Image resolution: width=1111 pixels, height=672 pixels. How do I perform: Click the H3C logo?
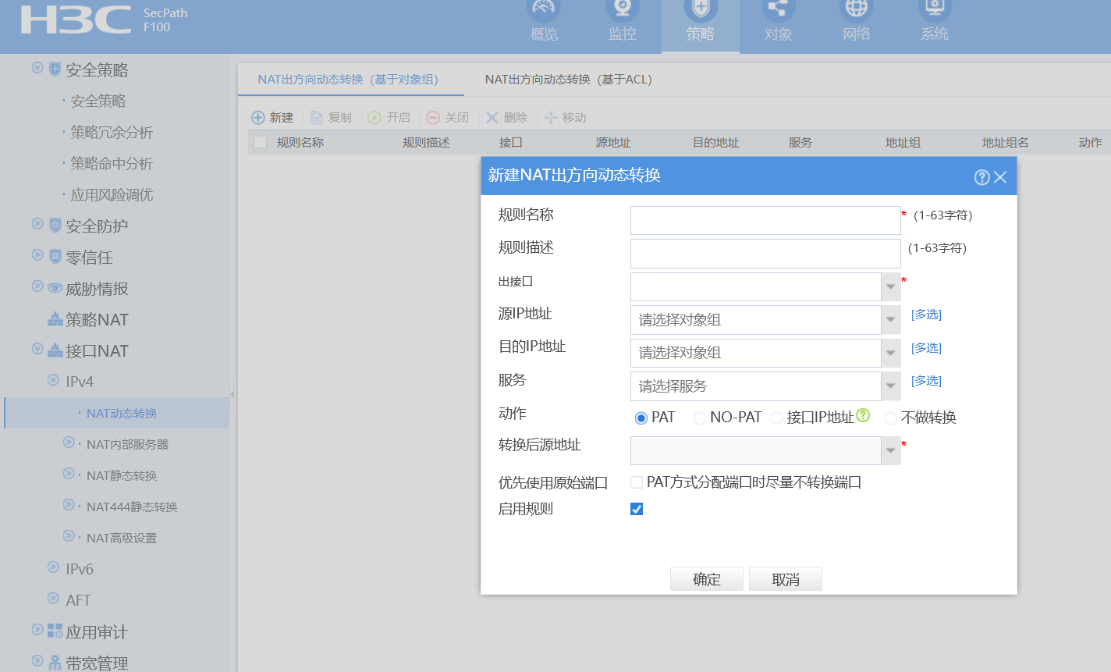(76, 20)
